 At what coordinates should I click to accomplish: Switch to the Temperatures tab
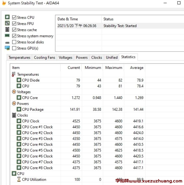[19, 57]
